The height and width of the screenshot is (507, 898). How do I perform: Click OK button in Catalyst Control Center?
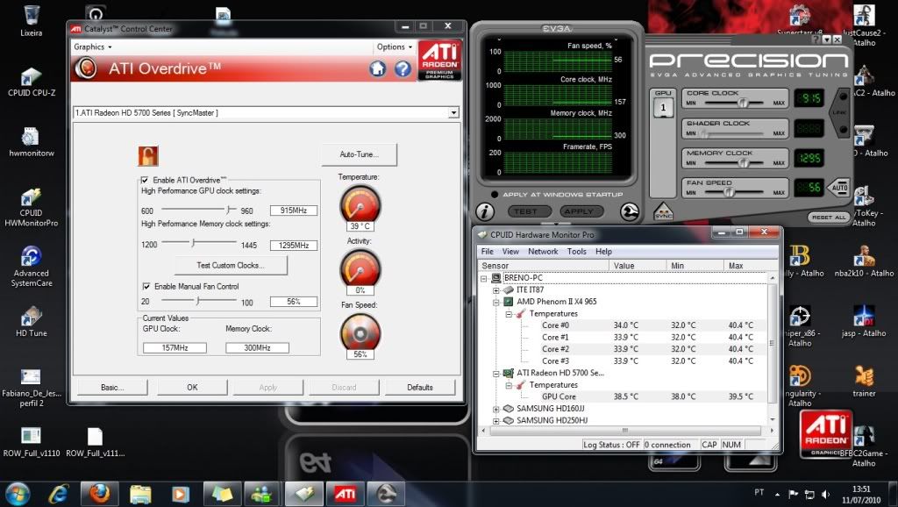tap(192, 388)
